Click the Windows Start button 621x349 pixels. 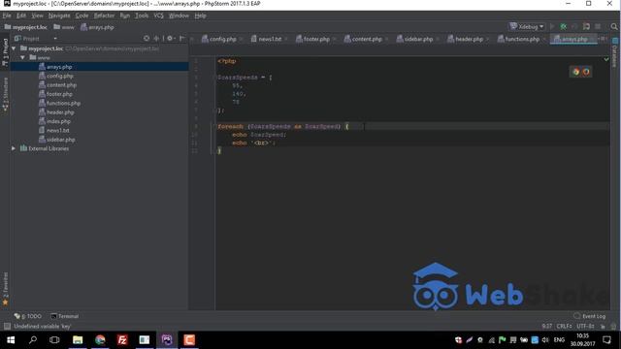(11, 340)
